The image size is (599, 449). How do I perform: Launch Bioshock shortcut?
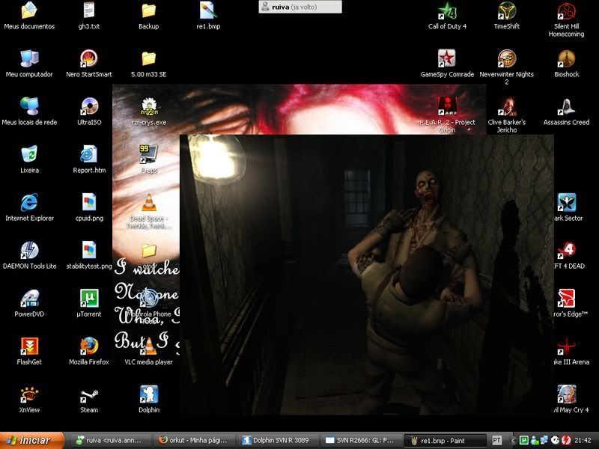(x=567, y=58)
